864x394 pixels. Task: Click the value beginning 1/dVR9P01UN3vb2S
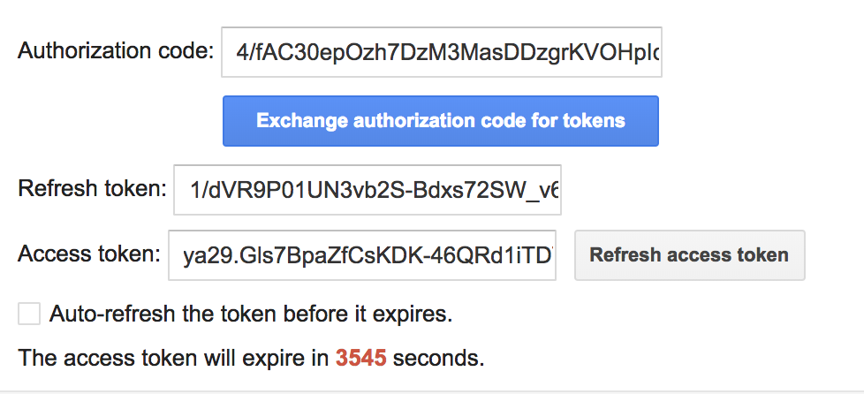click(375, 191)
